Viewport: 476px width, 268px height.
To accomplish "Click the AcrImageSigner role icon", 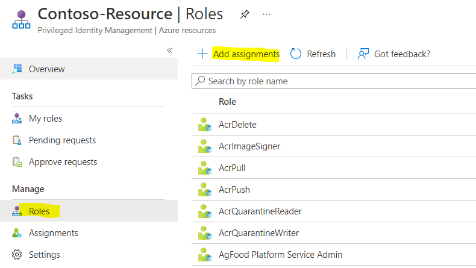I will coord(205,146).
